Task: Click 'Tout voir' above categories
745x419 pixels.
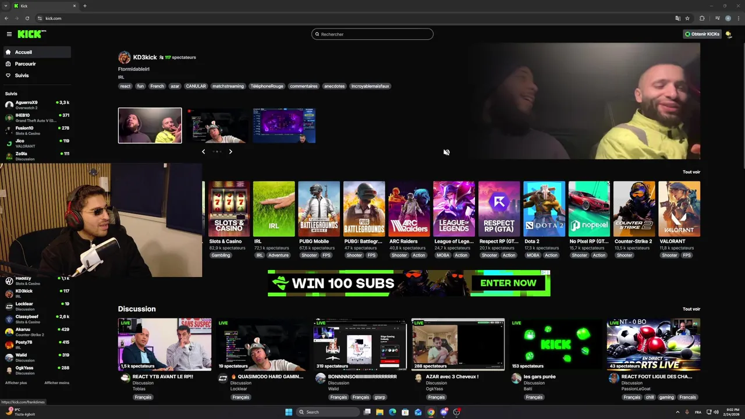Action: 691,172
